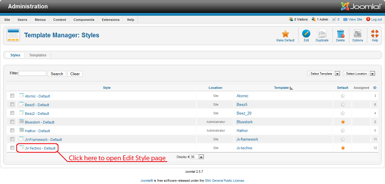Check the Atomic - Default row checkbox
The height and width of the screenshot is (184, 385).
(x=12, y=95)
